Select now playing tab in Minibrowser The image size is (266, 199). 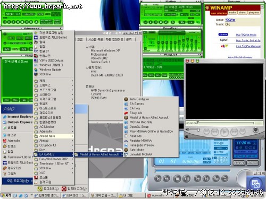[219, 13]
